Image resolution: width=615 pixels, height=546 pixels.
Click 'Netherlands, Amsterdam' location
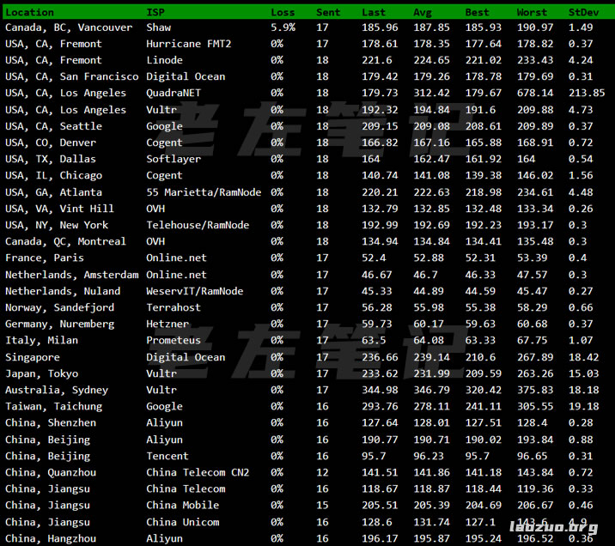pyautogui.click(x=72, y=275)
